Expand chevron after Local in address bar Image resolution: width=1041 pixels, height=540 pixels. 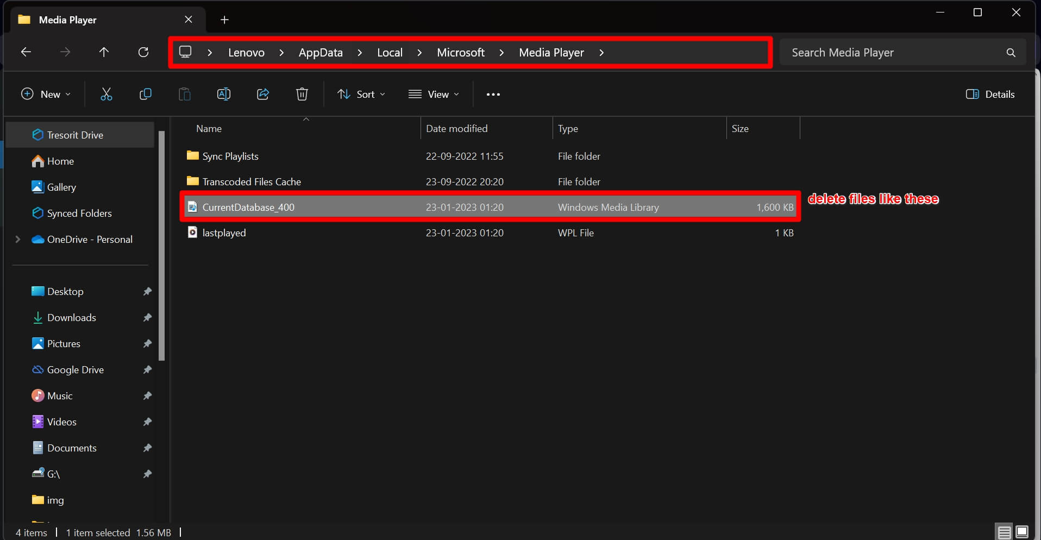(419, 53)
